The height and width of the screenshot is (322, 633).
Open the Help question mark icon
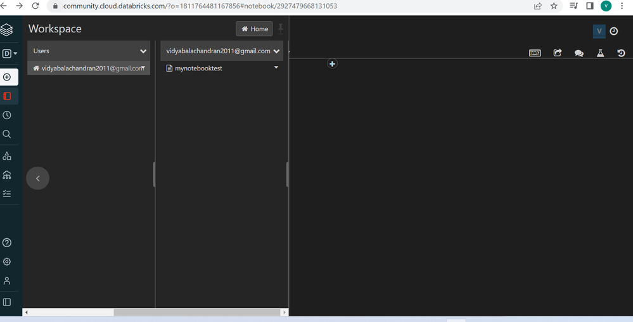[8, 243]
